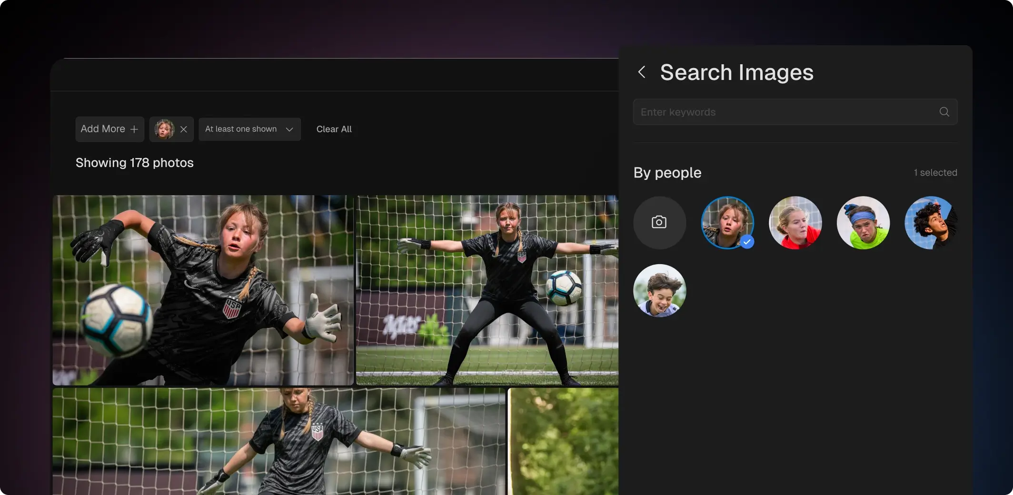1013x495 pixels.
Task: Open camera upload option under By people
Action: [659, 222]
